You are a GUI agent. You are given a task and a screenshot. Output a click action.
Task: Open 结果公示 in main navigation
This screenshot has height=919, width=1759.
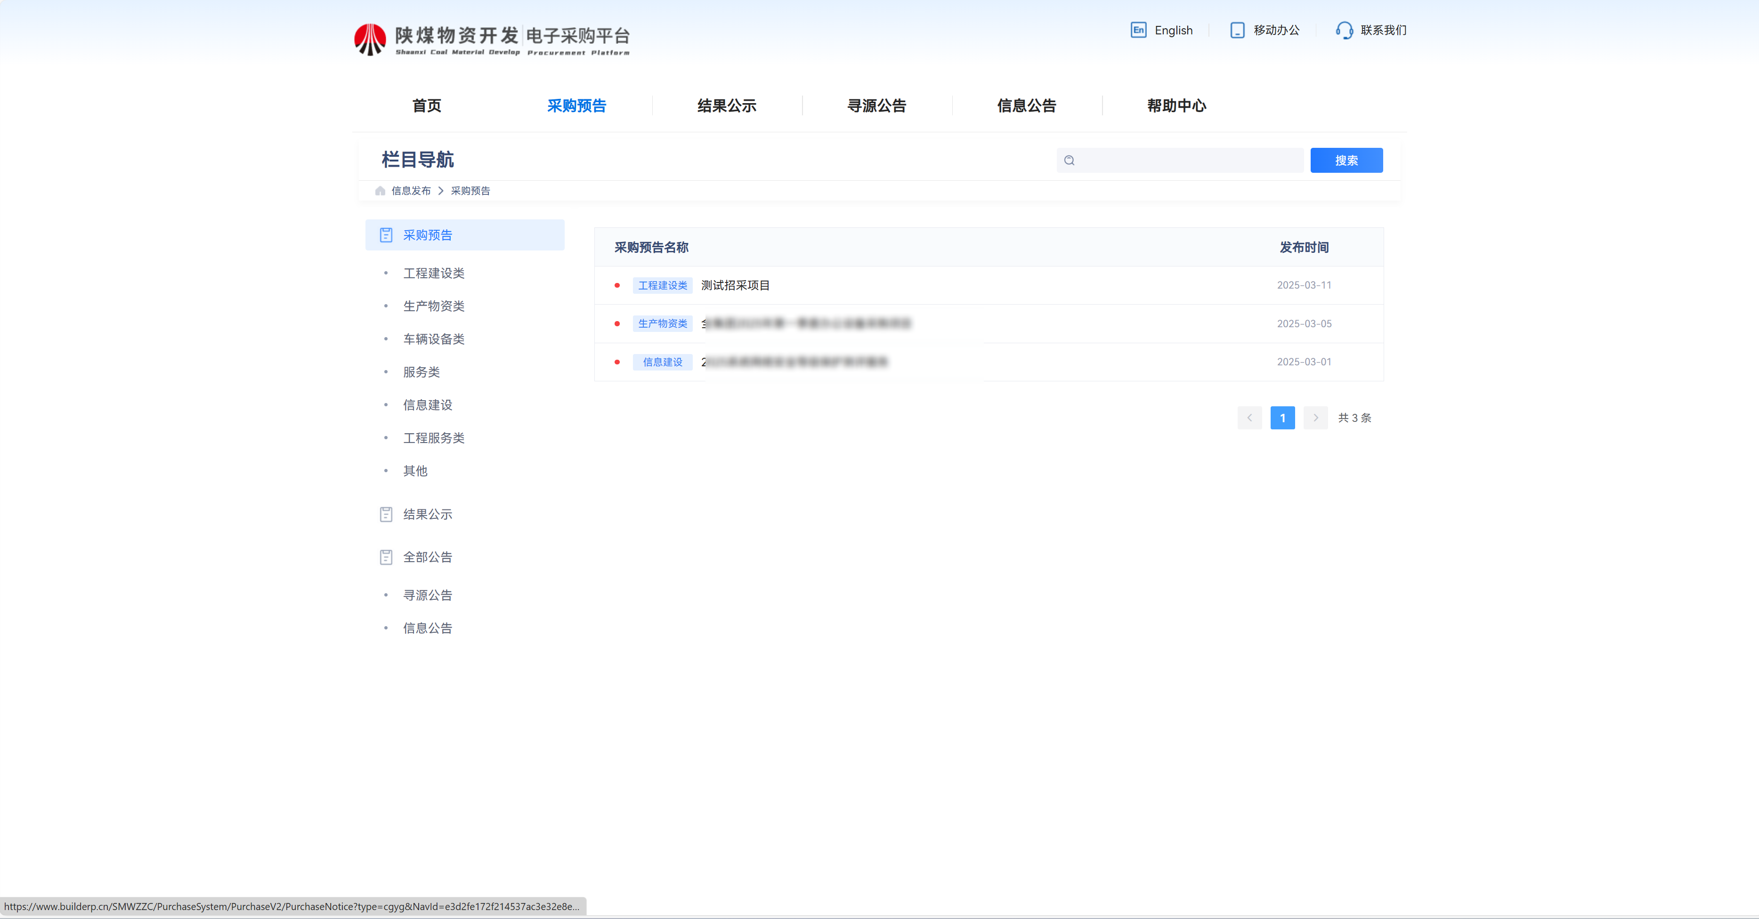click(727, 106)
